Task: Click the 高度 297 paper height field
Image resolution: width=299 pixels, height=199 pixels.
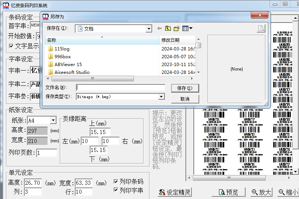Action: pos(37,131)
